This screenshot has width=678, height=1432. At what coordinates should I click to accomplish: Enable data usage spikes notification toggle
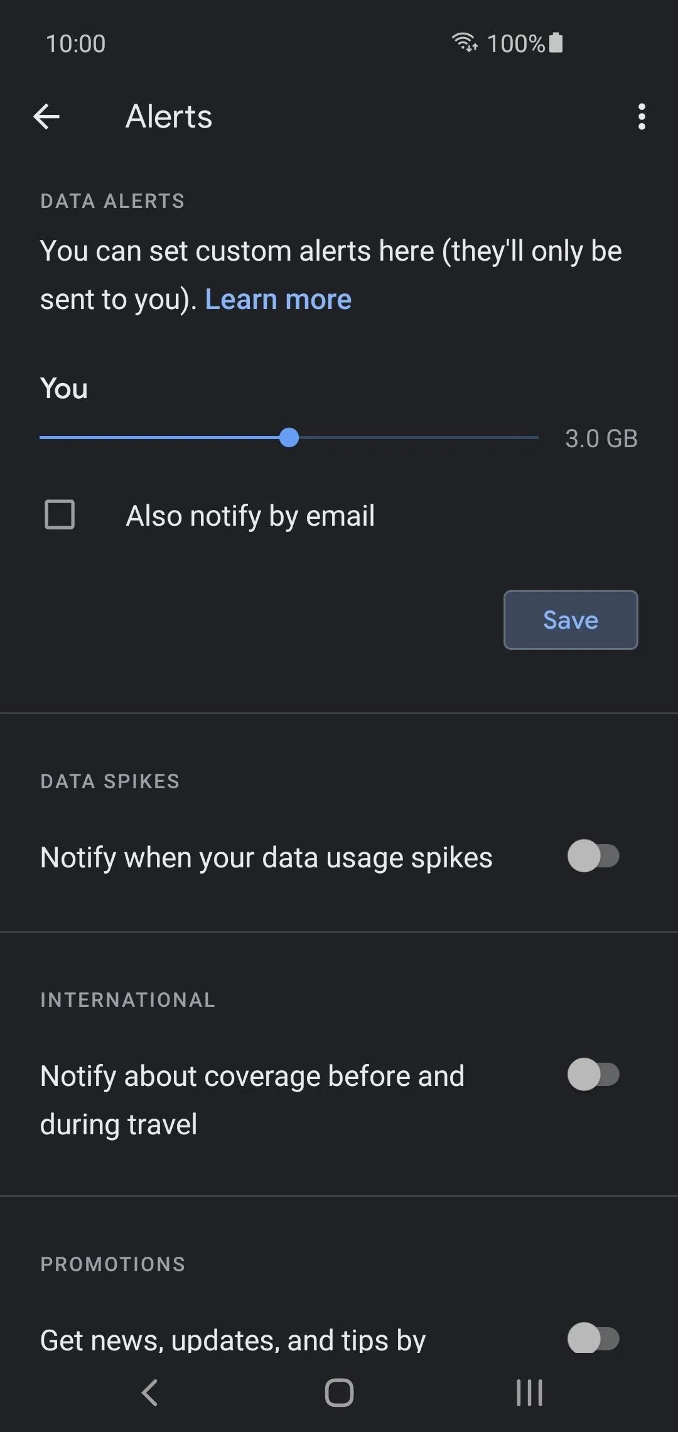click(593, 856)
